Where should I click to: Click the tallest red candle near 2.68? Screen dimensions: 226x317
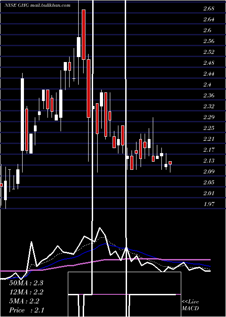click(84, 34)
